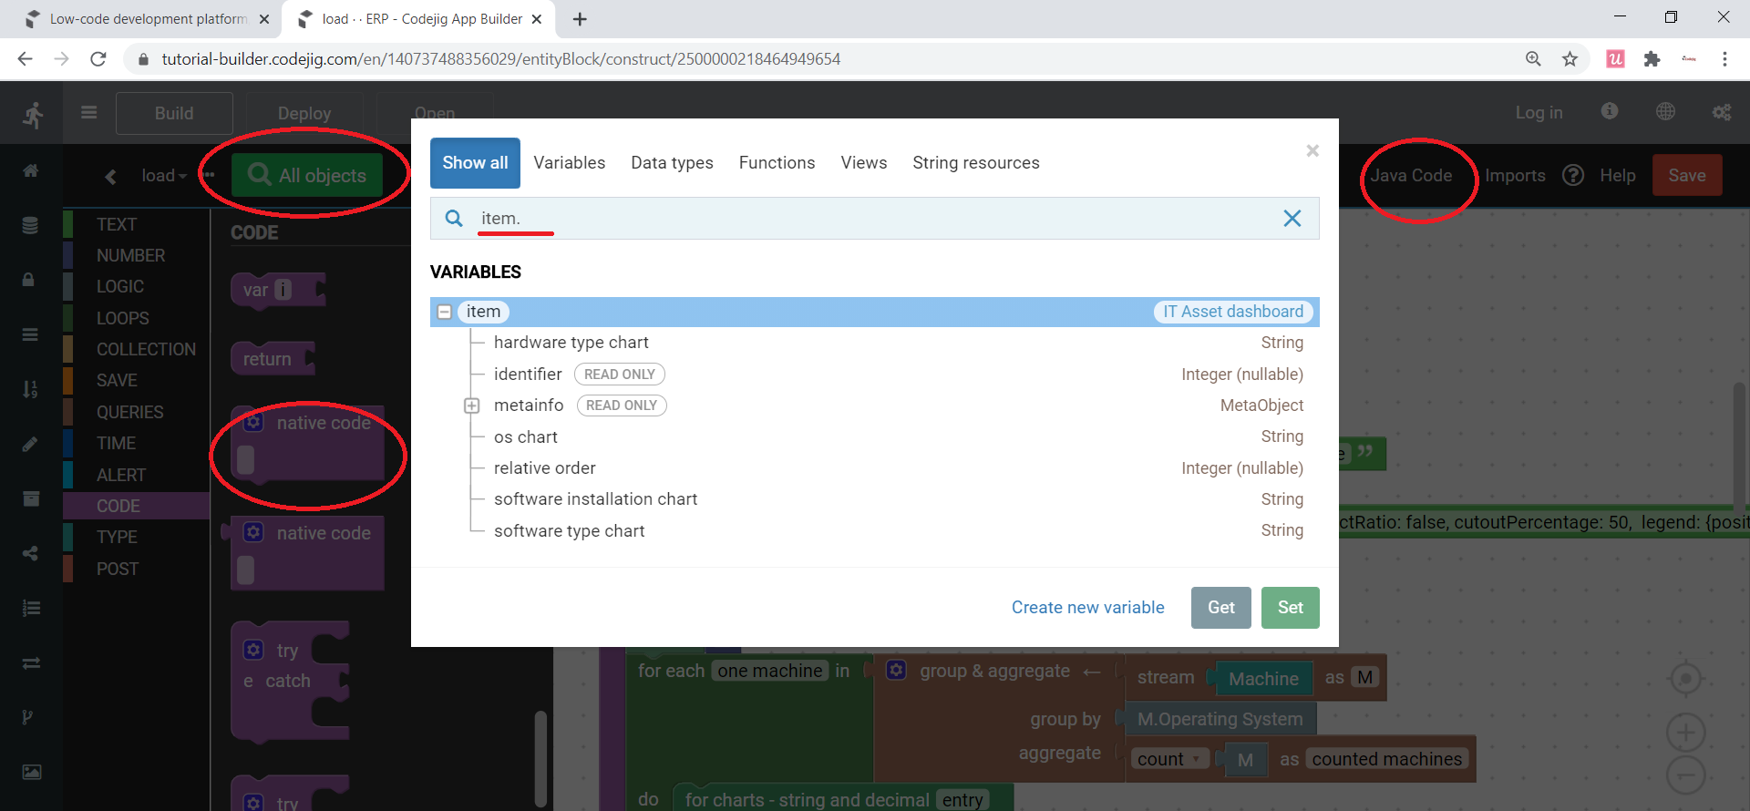
Task: Select the Functions tab
Action: [777, 163]
